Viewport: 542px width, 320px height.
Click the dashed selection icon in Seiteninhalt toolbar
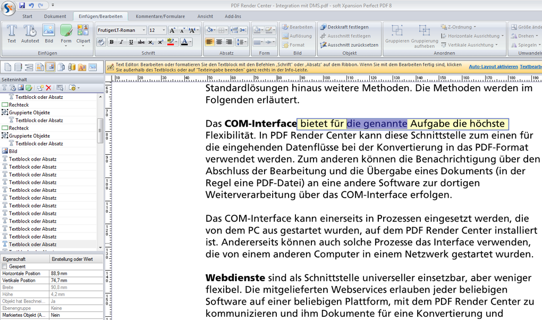60,88
